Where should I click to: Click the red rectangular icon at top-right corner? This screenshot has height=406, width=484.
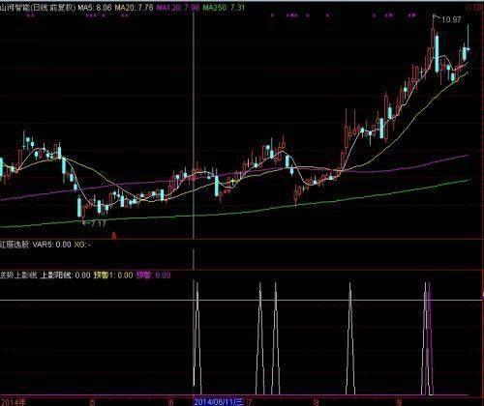[x=479, y=7]
